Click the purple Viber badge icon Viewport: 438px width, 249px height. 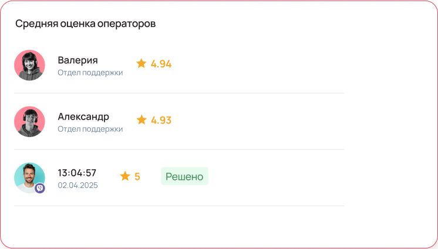[x=40, y=188]
